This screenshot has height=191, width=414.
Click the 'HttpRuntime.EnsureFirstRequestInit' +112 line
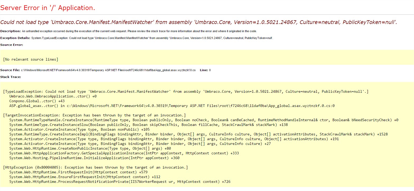coord(85,177)
